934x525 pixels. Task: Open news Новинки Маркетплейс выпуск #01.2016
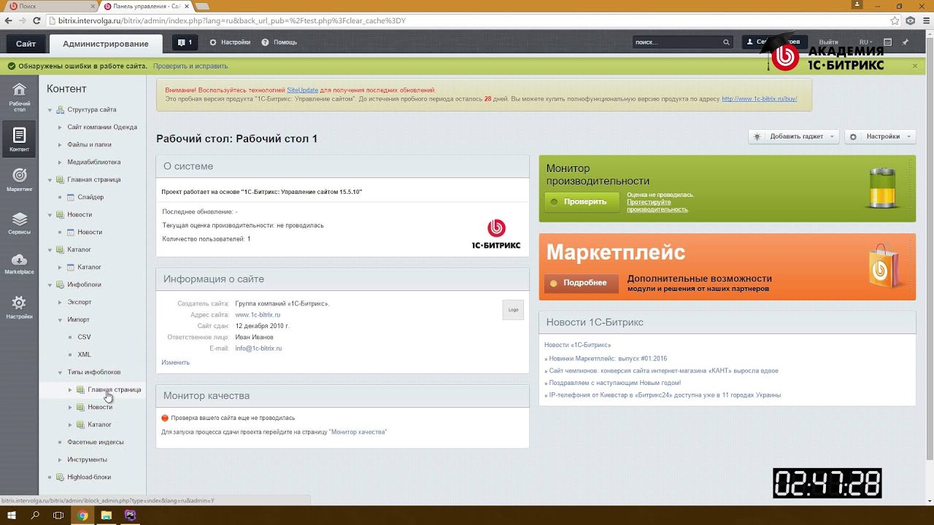tap(608, 359)
